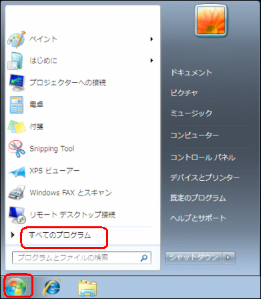Open the sticky notes icon (付箋)
This screenshot has height=299, width=261.
(x=17, y=127)
